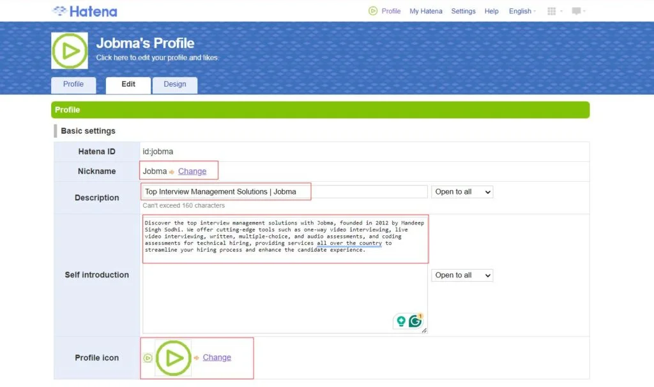Click the Hatena ID value 'id:jobma'
The height and width of the screenshot is (387, 654).
tap(158, 152)
